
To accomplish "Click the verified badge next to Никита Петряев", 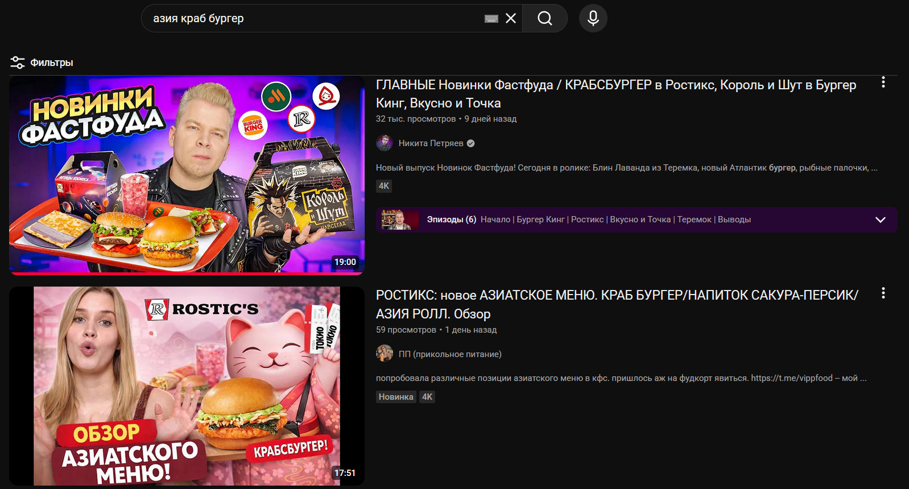I will (x=470, y=143).
